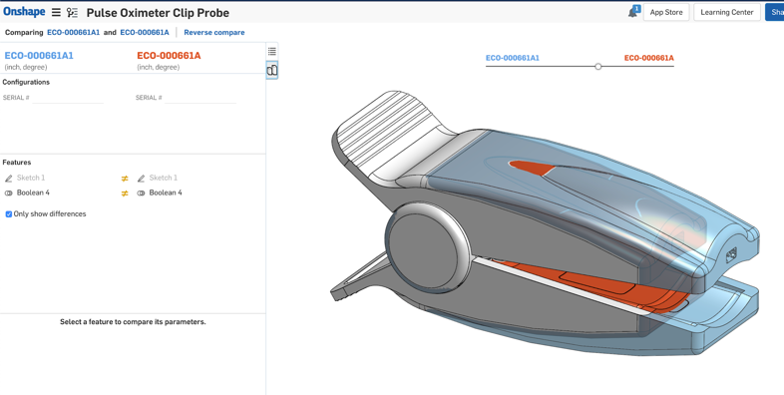Screen dimensions: 784x395
Task: Select the compare panel icon
Action: pos(272,70)
